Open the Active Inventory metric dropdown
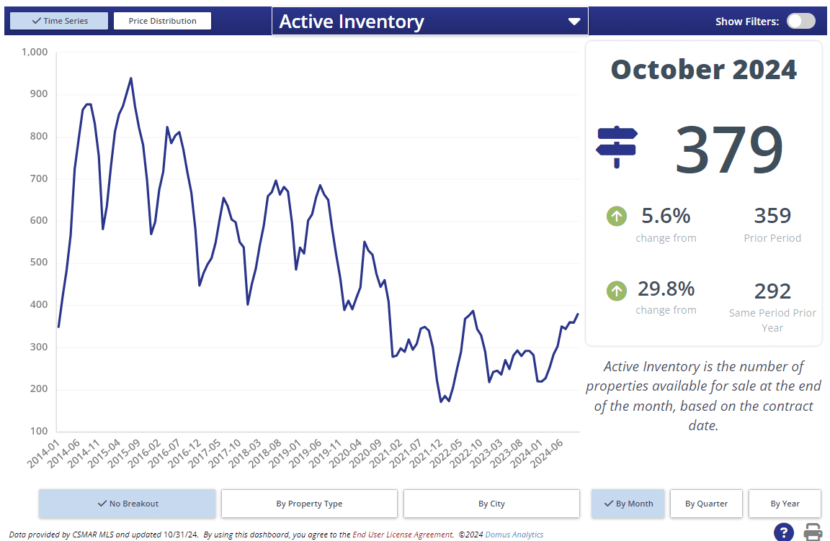Image resolution: width=830 pixels, height=541 pixels. 429,22
